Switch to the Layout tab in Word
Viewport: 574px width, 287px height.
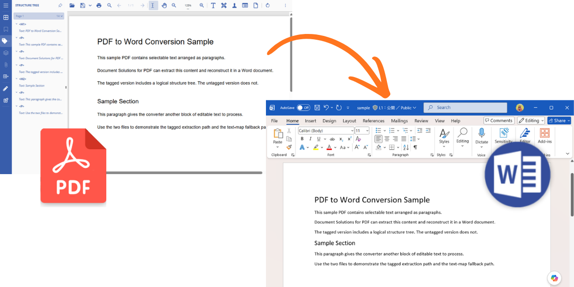349,121
